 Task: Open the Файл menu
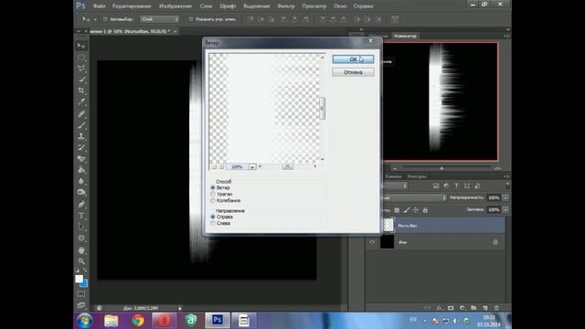pyautogui.click(x=99, y=6)
